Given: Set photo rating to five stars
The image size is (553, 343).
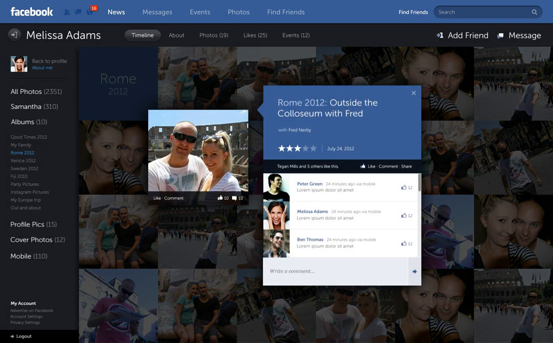Looking at the screenshot, I should click(x=313, y=149).
